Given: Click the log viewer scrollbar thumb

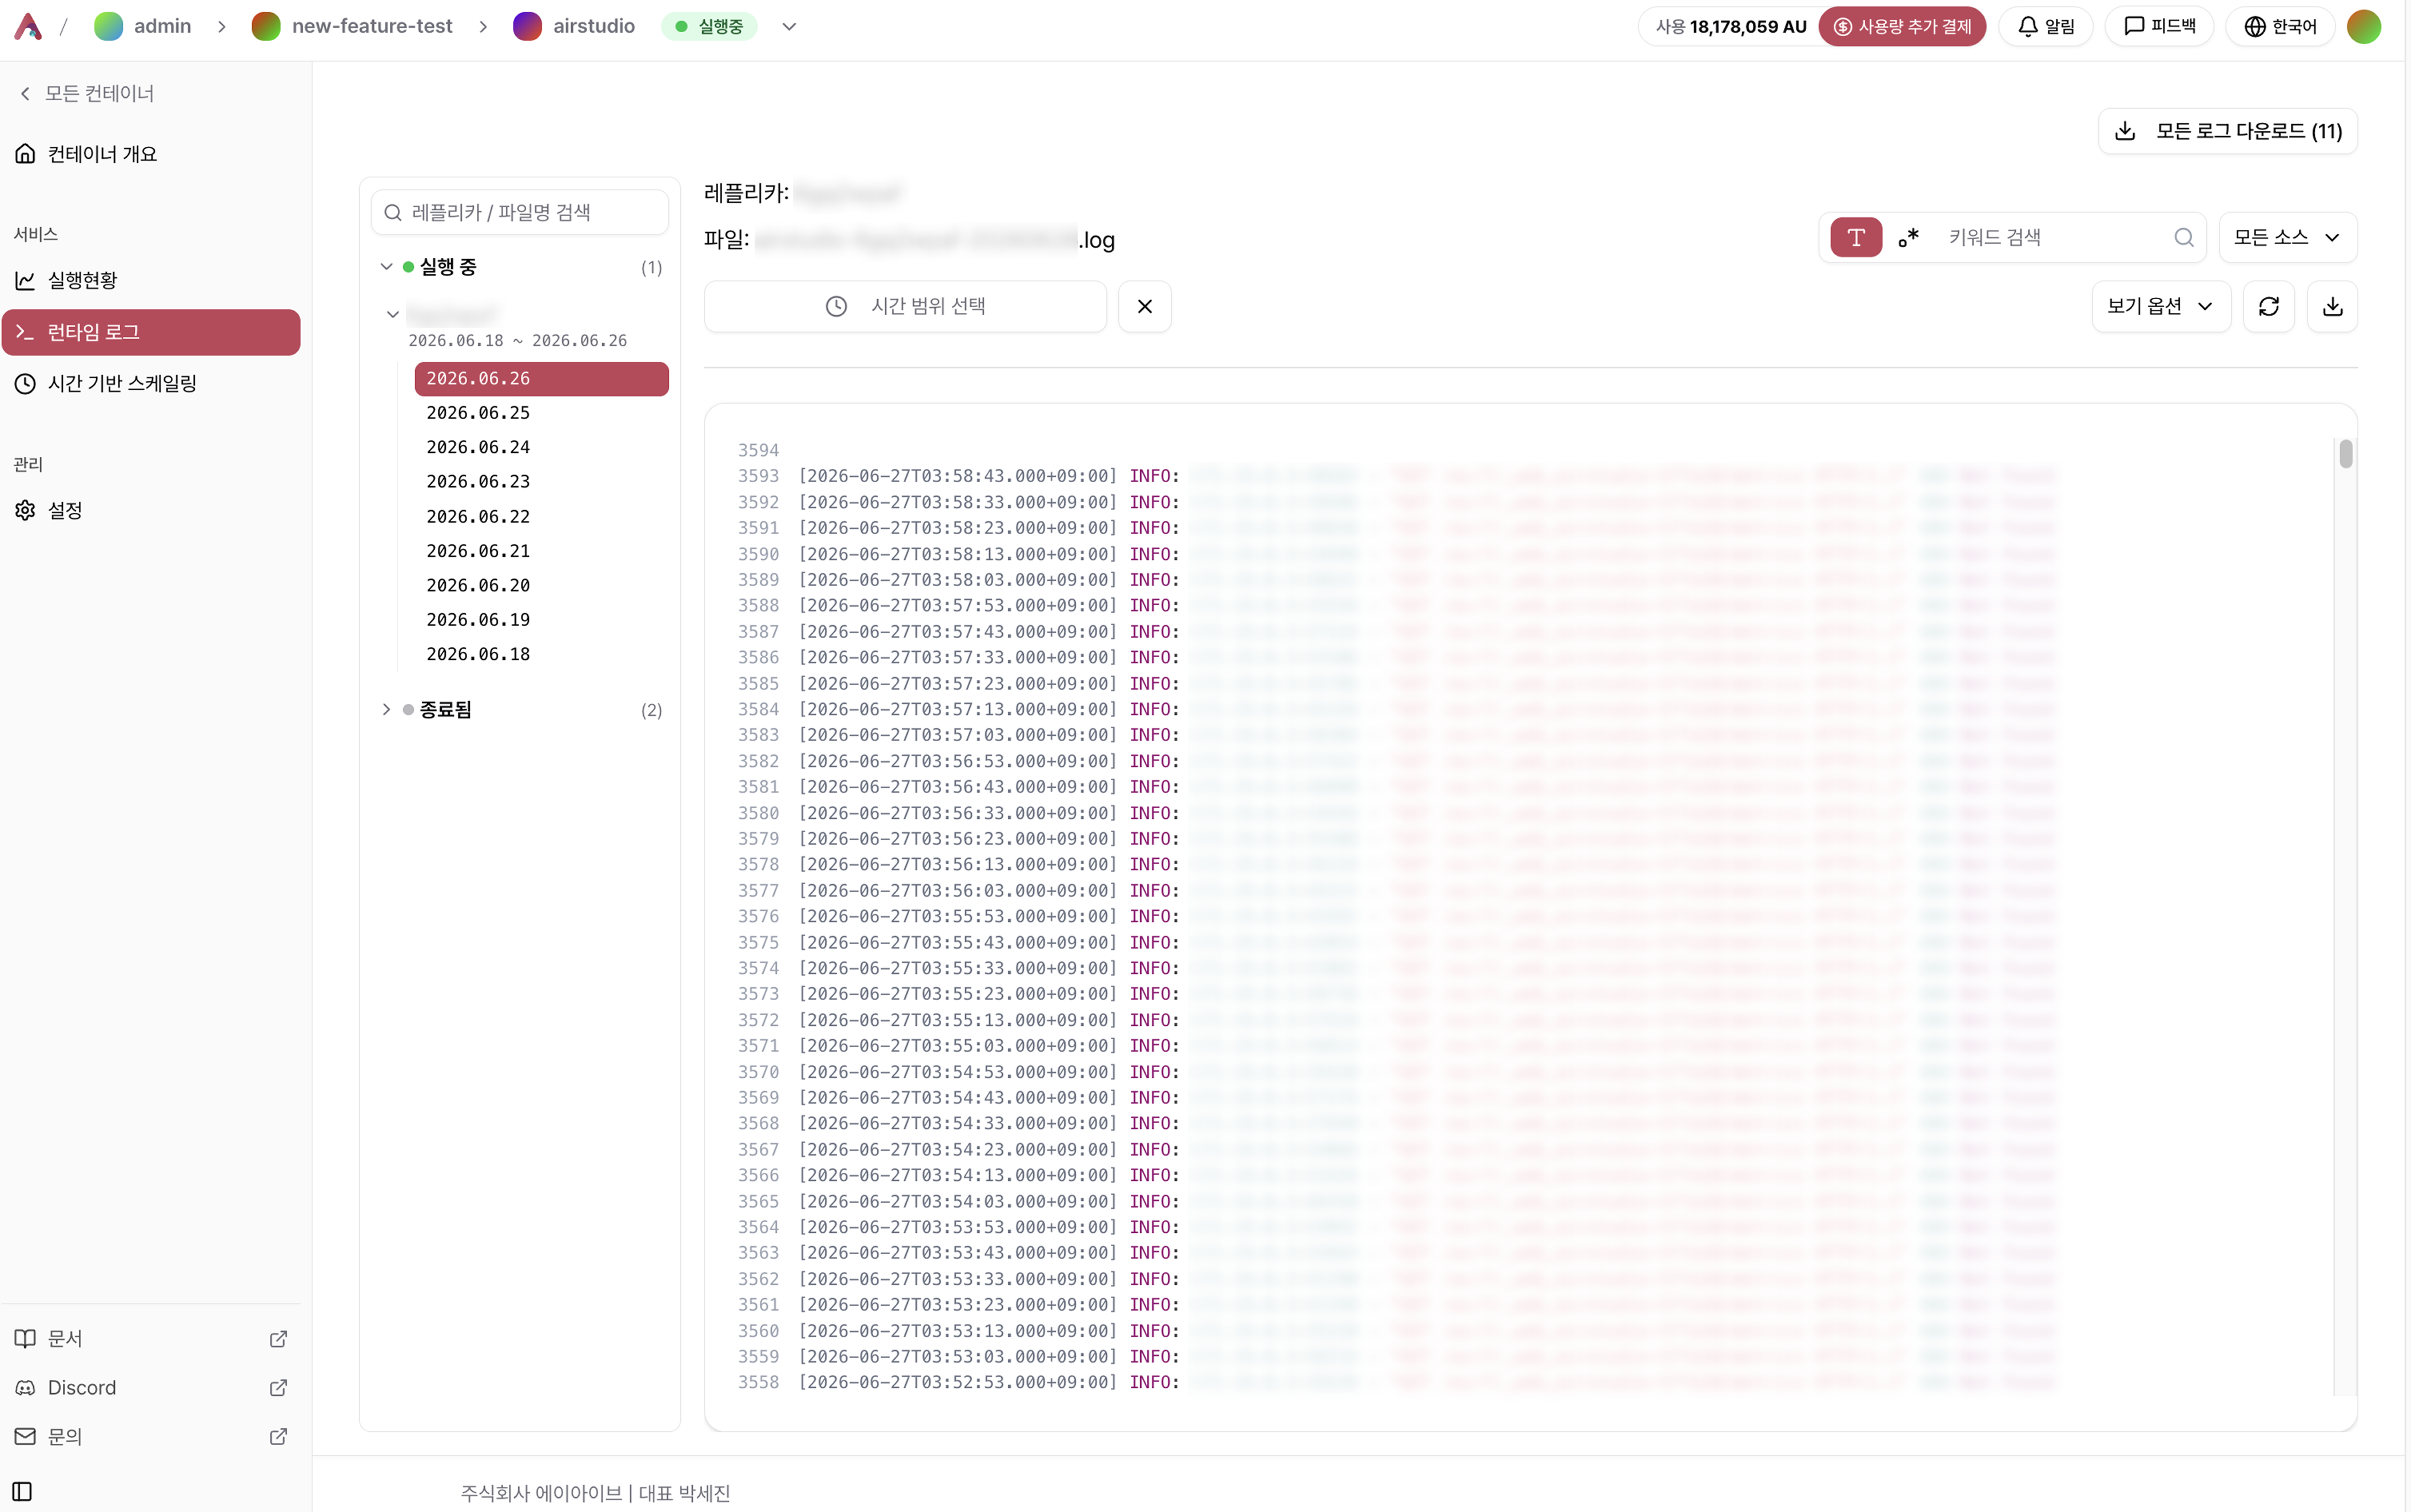Looking at the screenshot, I should point(2345,453).
